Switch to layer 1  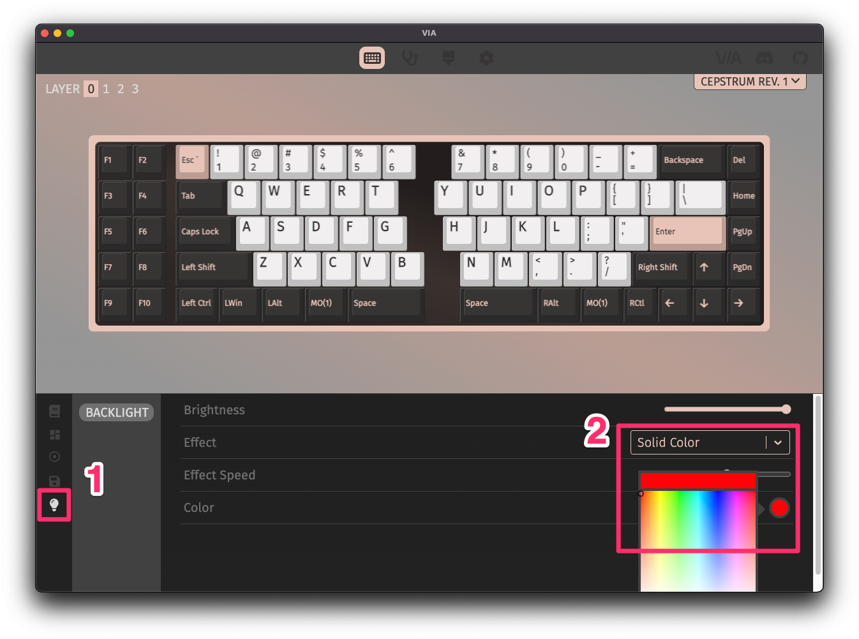(106, 89)
